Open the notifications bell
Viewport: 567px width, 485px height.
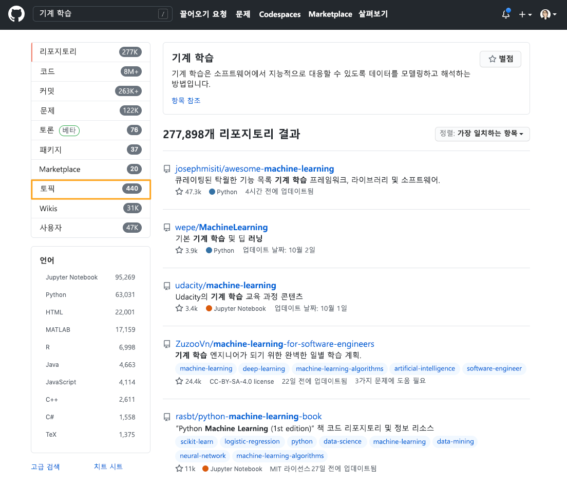tap(506, 14)
